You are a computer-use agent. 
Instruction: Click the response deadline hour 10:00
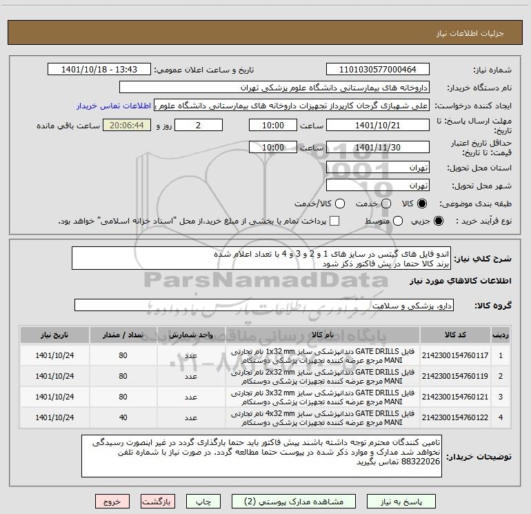click(x=273, y=125)
